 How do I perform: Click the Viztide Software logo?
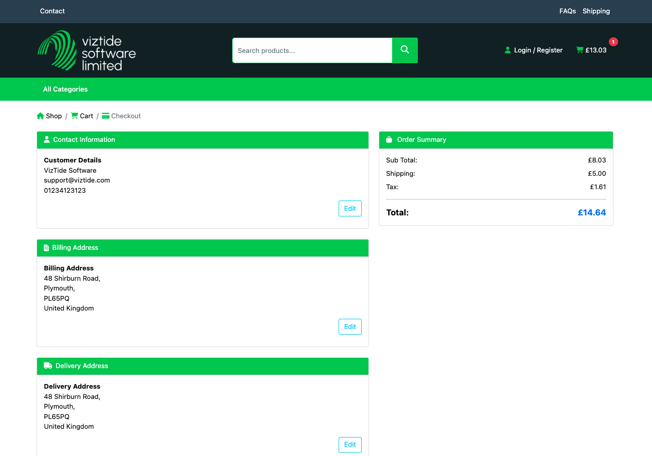(x=86, y=50)
